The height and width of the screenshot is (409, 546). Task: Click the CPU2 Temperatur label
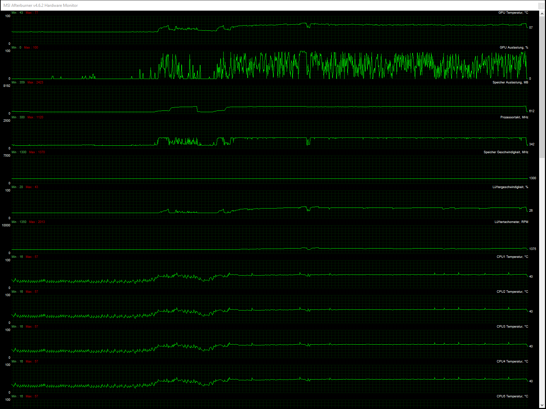[x=512, y=292]
